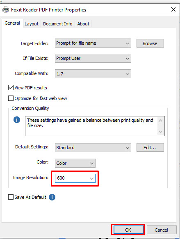Switch to the Document Info tab
Viewport: 180px width, 239px height.
58,24
